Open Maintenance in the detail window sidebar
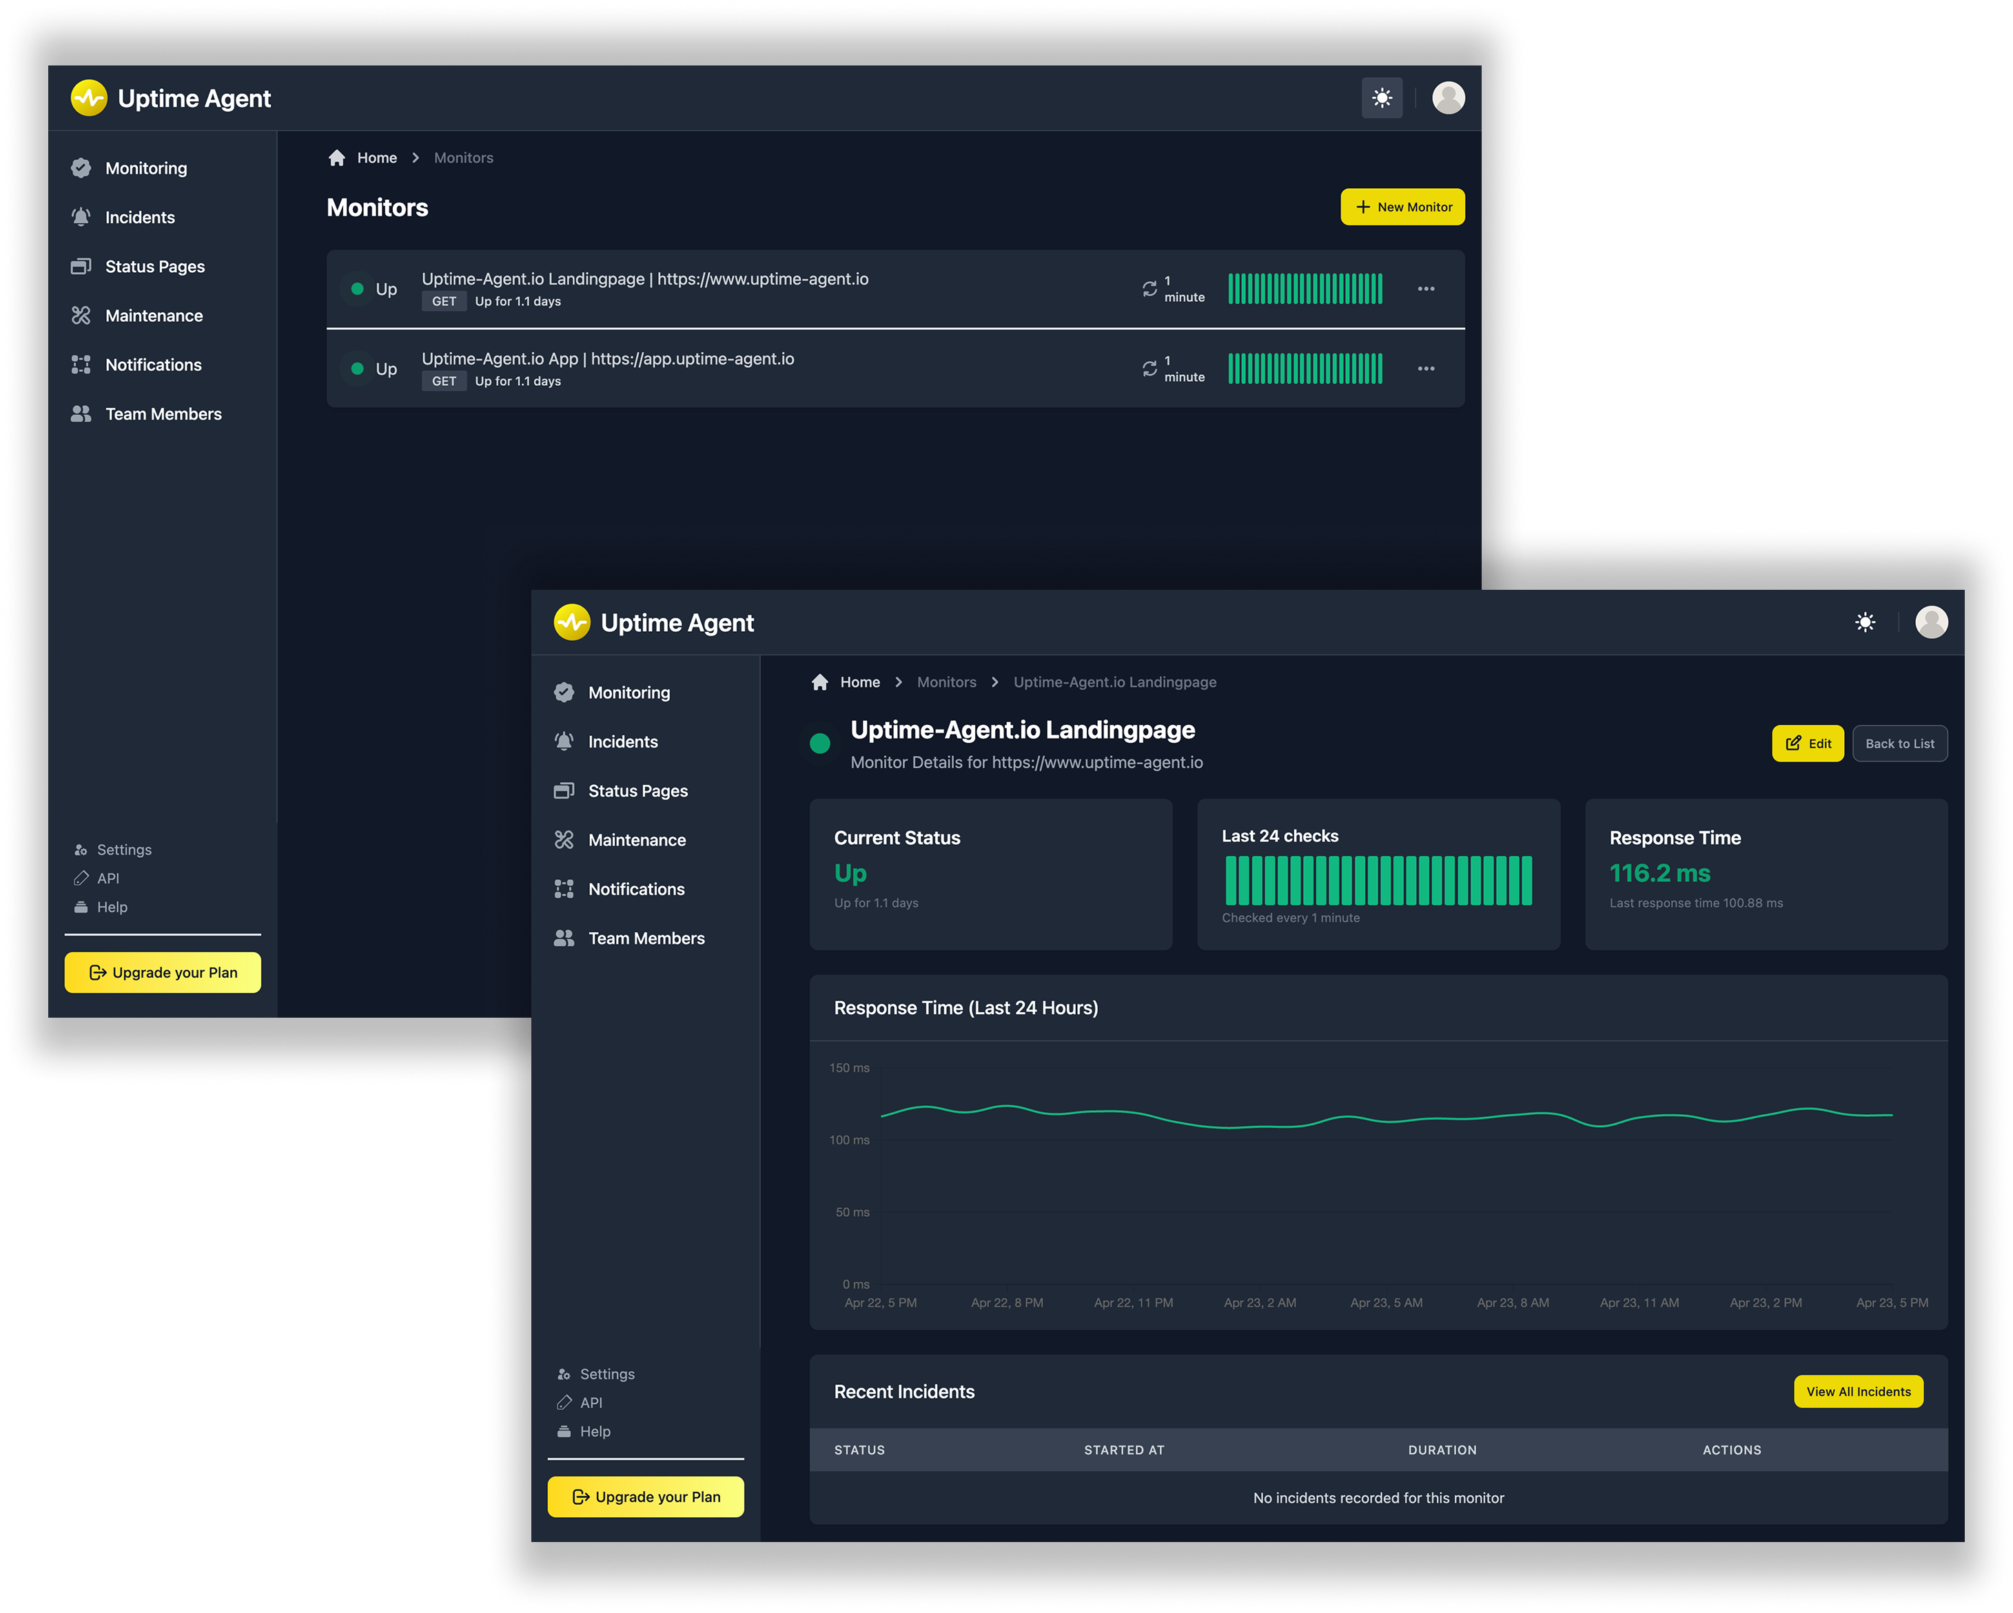 [x=637, y=840]
